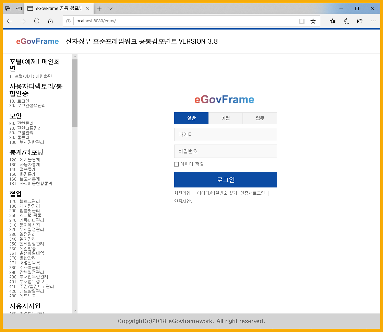Open 330. 일정관리 menu link
This screenshot has width=383, height=332.
click(23, 234)
